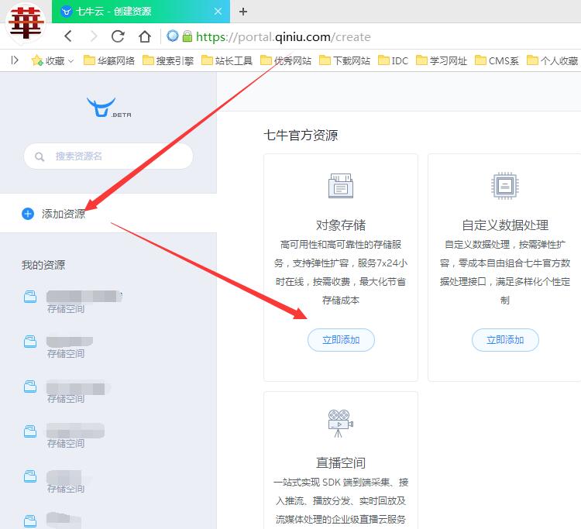Click the blue site badge icon before padlock
This screenshot has height=529, width=581.
172,36
